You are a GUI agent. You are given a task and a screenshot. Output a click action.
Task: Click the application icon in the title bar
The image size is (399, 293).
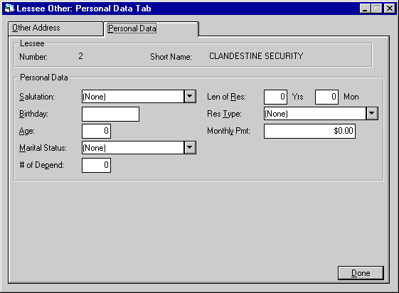[x=9, y=9]
